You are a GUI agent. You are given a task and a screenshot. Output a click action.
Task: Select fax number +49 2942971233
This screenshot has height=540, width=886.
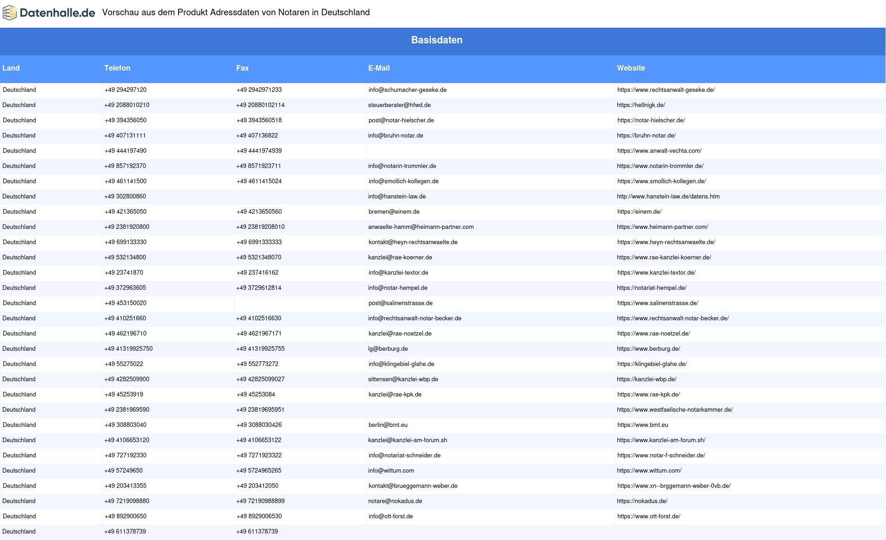259,90
